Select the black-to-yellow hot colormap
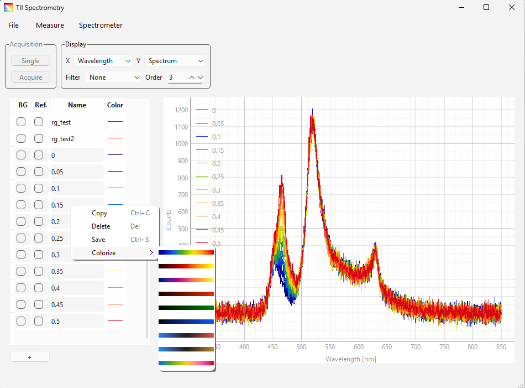Image resolution: width=525 pixels, height=388 pixels. pos(186,266)
